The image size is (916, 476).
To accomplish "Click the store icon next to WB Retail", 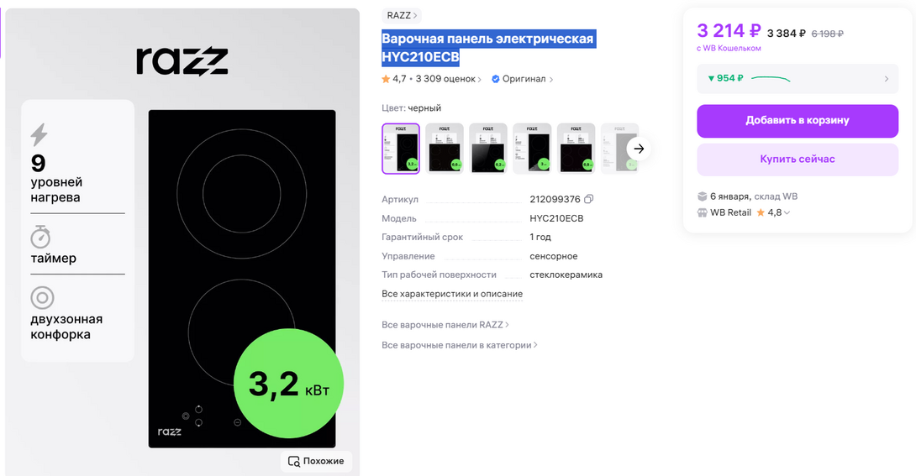I will 703,213.
